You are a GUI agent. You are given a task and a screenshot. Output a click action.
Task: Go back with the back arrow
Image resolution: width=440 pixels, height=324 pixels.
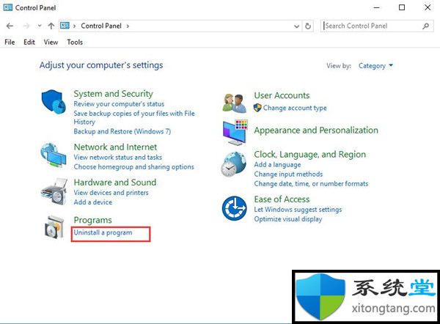tap(10, 26)
